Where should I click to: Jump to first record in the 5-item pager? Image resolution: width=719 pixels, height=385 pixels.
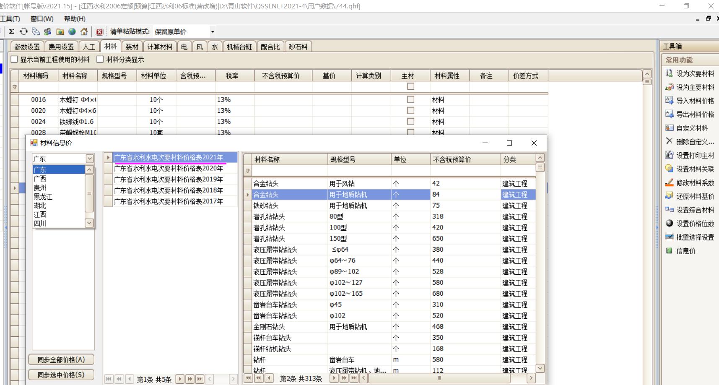coord(109,379)
